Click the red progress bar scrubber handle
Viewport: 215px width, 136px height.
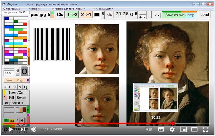tap(173, 123)
